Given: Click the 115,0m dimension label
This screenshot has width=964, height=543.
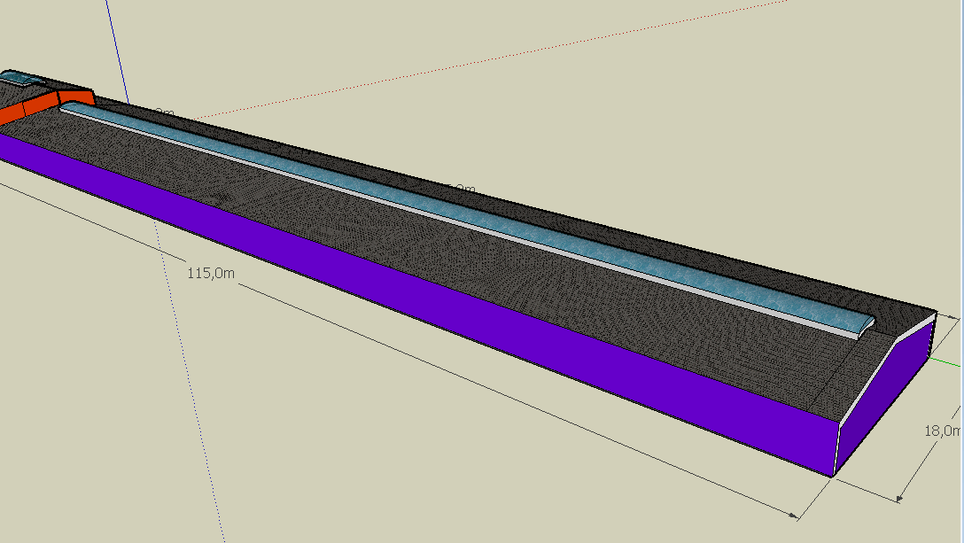Looking at the screenshot, I should (x=211, y=273).
